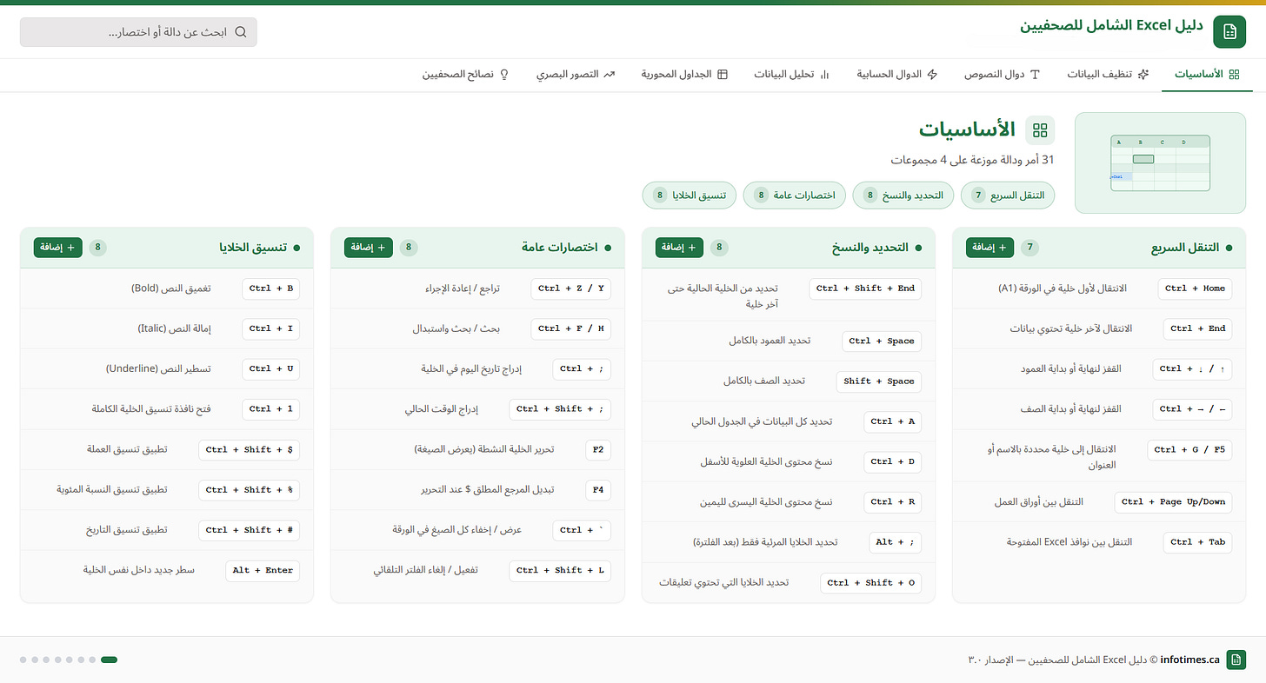Click the active green pagination dot
Image resolution: width=1266 pixels, height=683 pixels.
click(109, 660)
